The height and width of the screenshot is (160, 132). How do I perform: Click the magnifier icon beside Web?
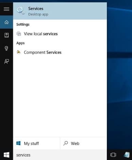pyautogui.click(x=66, y=143)
